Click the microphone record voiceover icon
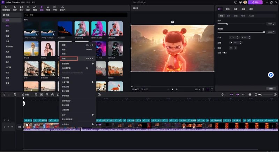The height and width of the screenshot is (152, 279). pyautogui.click(x=223, y=94)
